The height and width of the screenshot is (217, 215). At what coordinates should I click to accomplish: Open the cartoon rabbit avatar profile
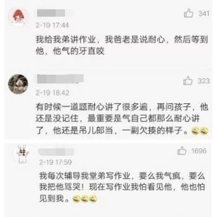(x=23, y=154)
